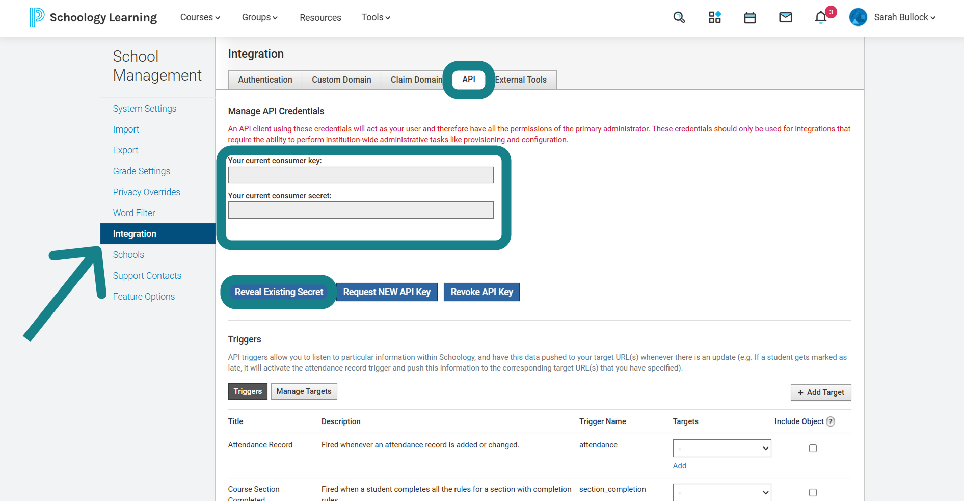Expand the Groups menu
Screen dimensions: 964x501
pyautogui.click(x=260, y=17)
